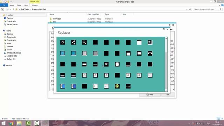Open the Manage ribbon tab
Screen dimensions: 224x126
(x=35, y=5)
